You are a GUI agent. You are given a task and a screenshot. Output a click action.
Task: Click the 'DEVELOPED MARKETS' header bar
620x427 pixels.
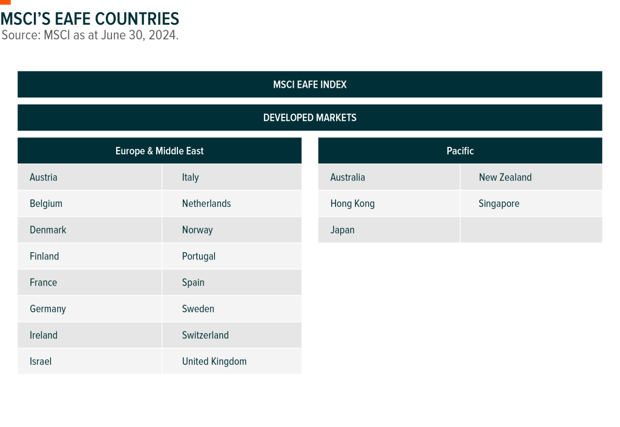point(309,118)
